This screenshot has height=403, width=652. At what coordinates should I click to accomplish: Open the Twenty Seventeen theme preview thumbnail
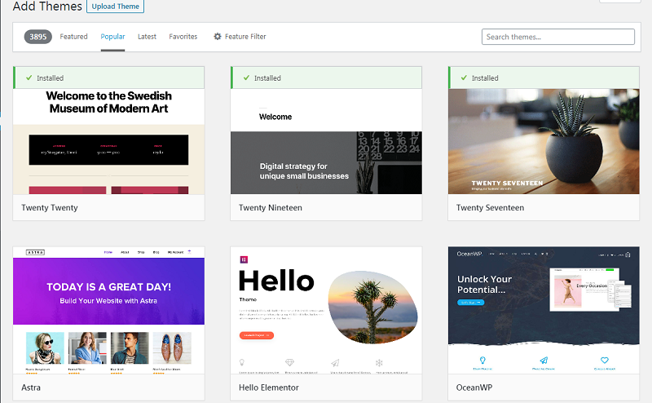pyautogui.click(x=544, y=141)
